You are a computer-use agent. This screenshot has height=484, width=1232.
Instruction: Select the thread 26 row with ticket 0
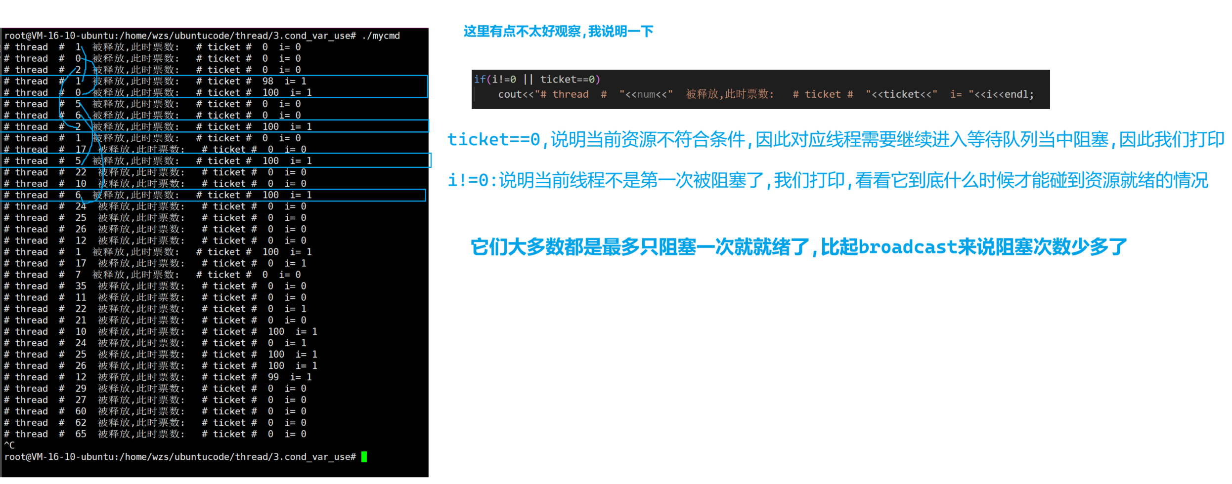(155, 229)
